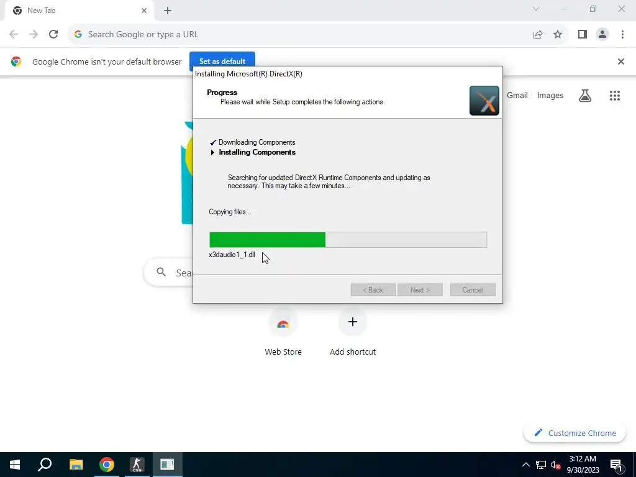This screenshot has height=477, width=636.
Task: Click the installer window taskbar icon
Action: [167, 465]
